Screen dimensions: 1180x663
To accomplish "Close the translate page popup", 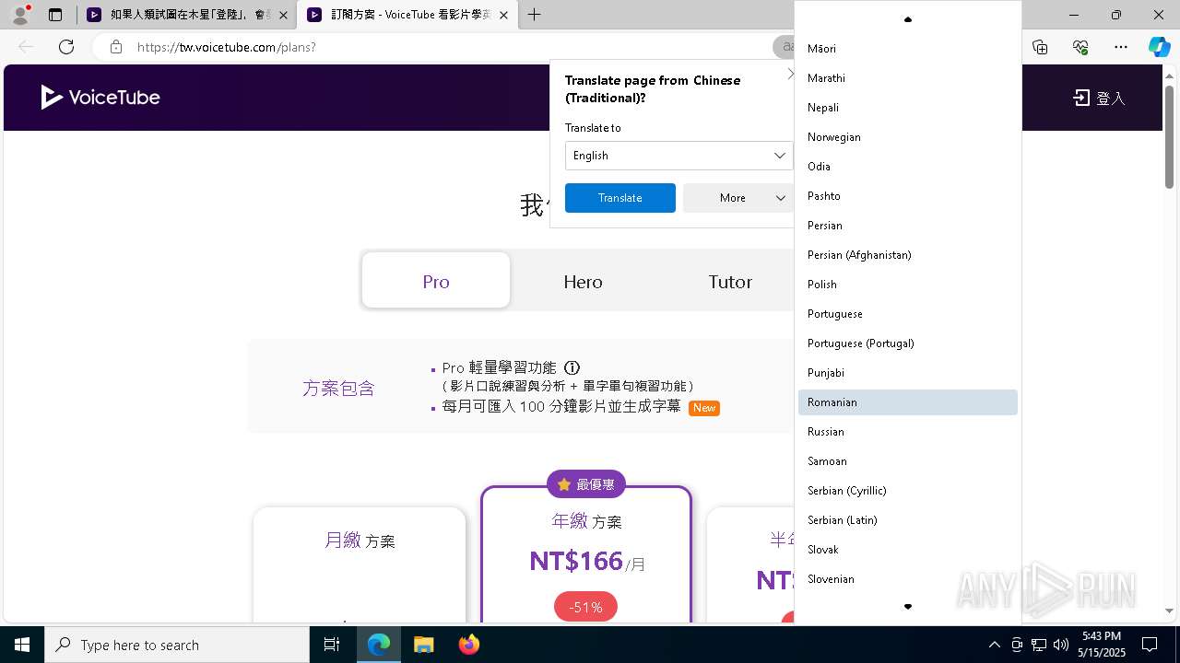I will (790, 74).
